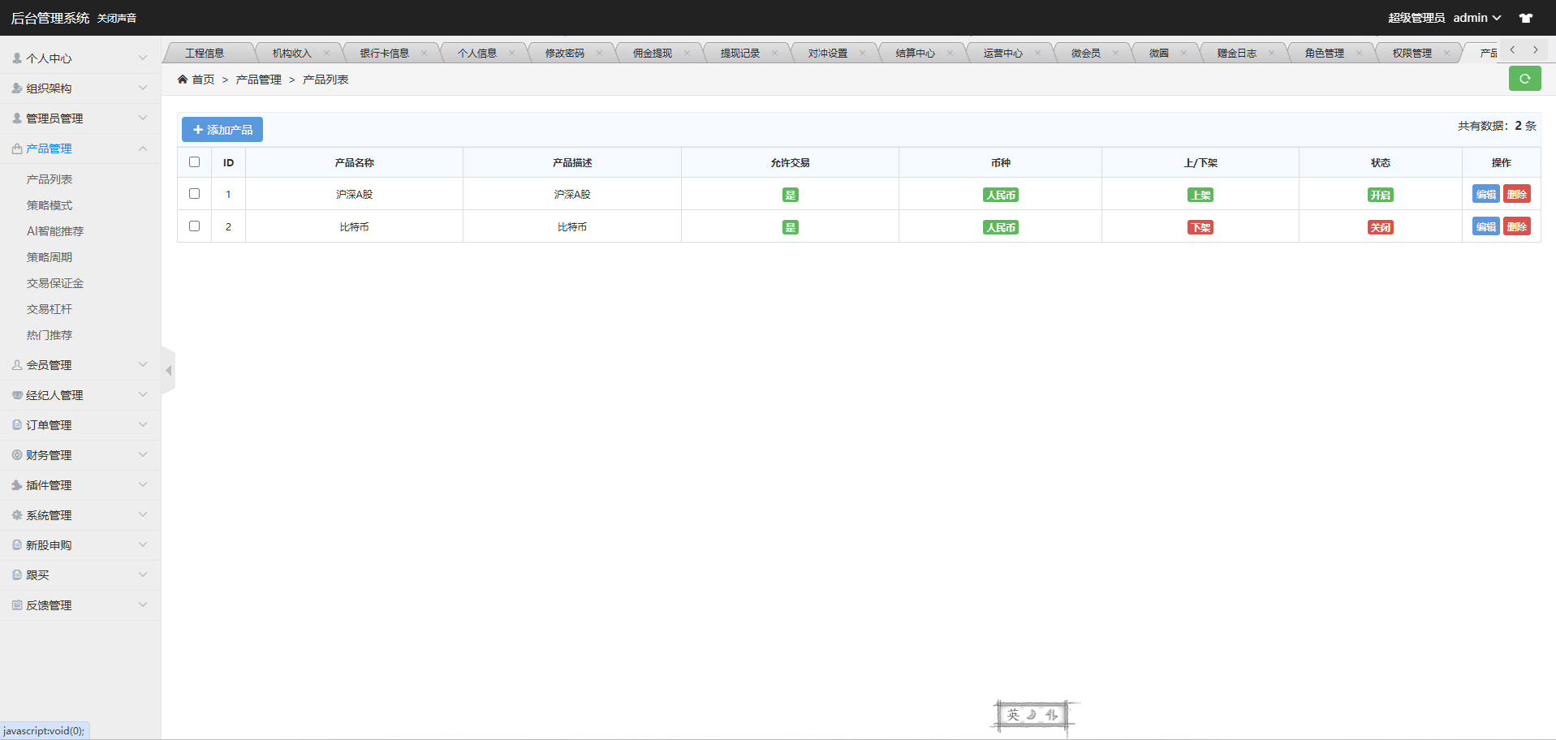Click the green refresh icon button
Viewport: 1556px width, 740px height.
tap(1524, 79)
